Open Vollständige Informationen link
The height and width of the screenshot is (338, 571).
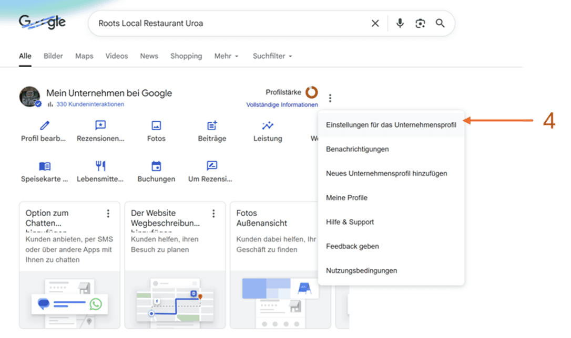point(282,104)
